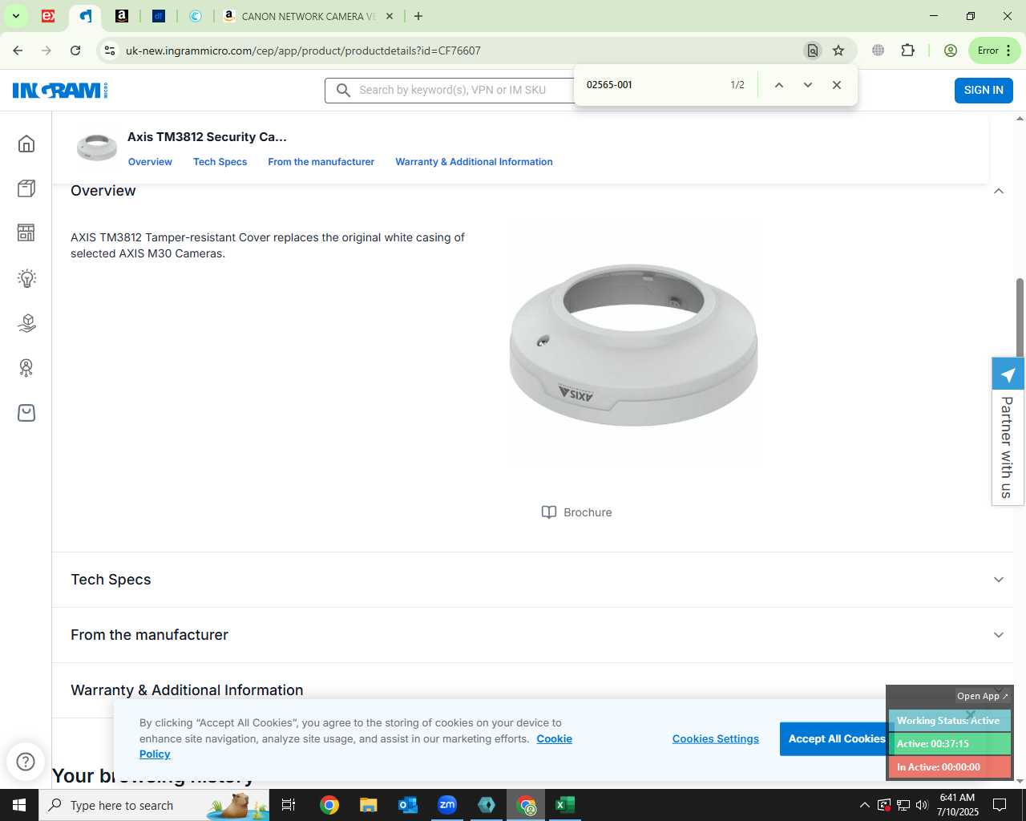The width and height of the screenshot is (1026, 821).
Task: Open Excel from taskbar
Action: click(565, 805)
